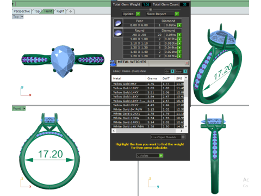Viewport: 261px width, 196px height.
Task: Select the White Gold:9K PdW row
Action: coord(147,109)
